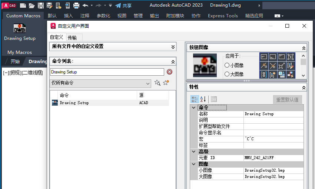
Task: Select Drawing Setup row in command list
Action: click(110, 103)
